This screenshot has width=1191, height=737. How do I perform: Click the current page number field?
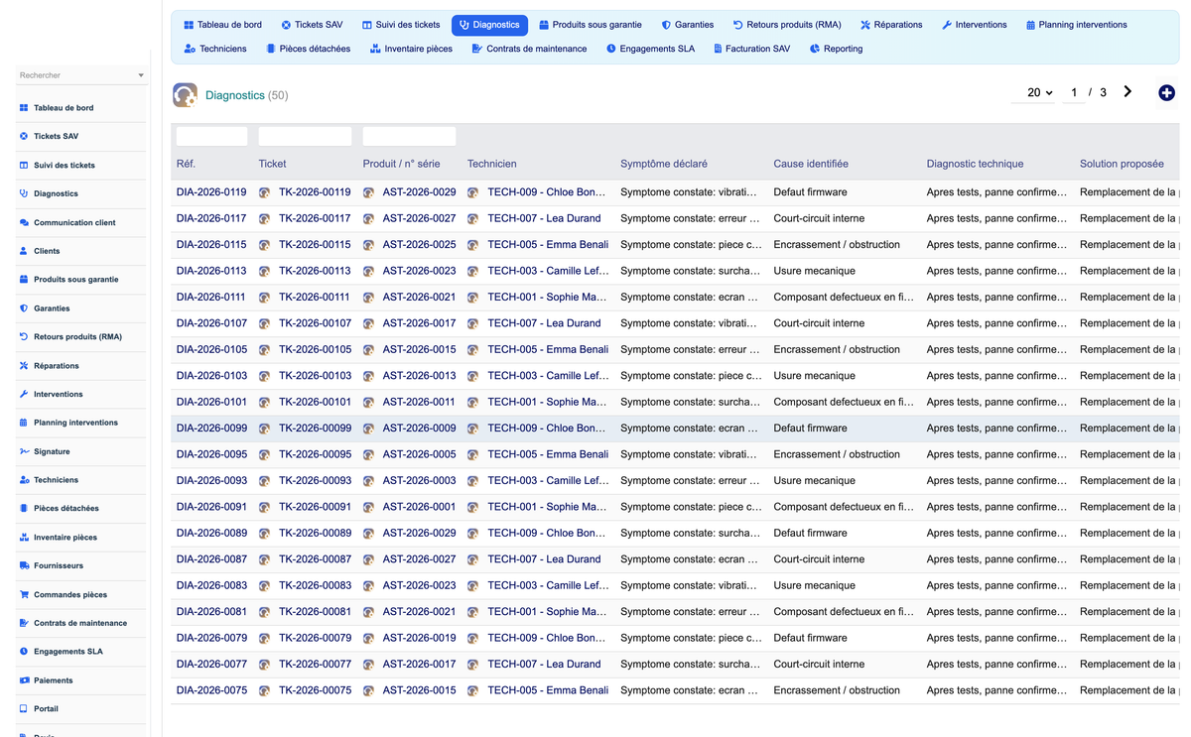[1074, 92]
